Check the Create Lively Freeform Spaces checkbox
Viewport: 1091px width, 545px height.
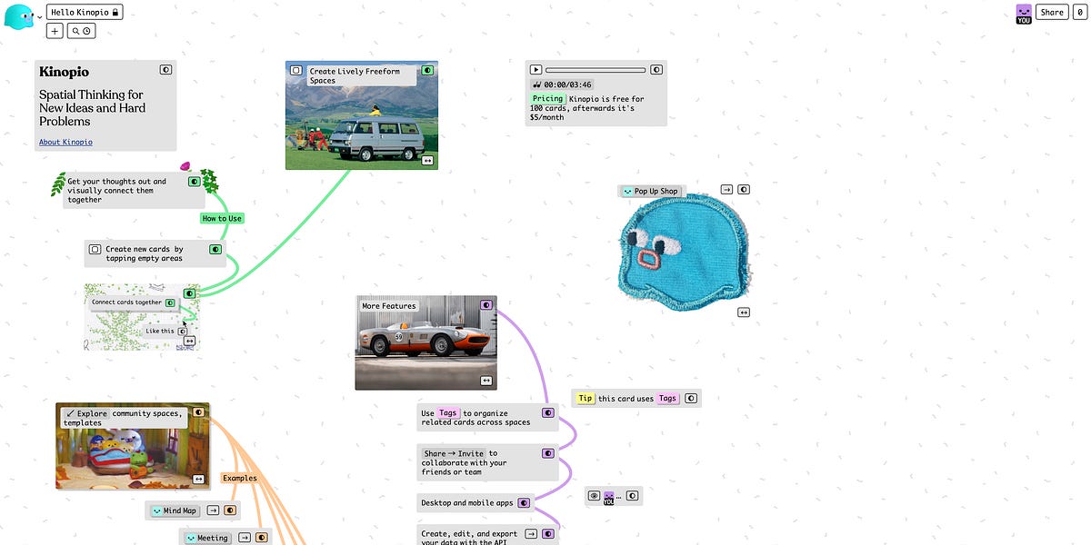click(296, 70)
